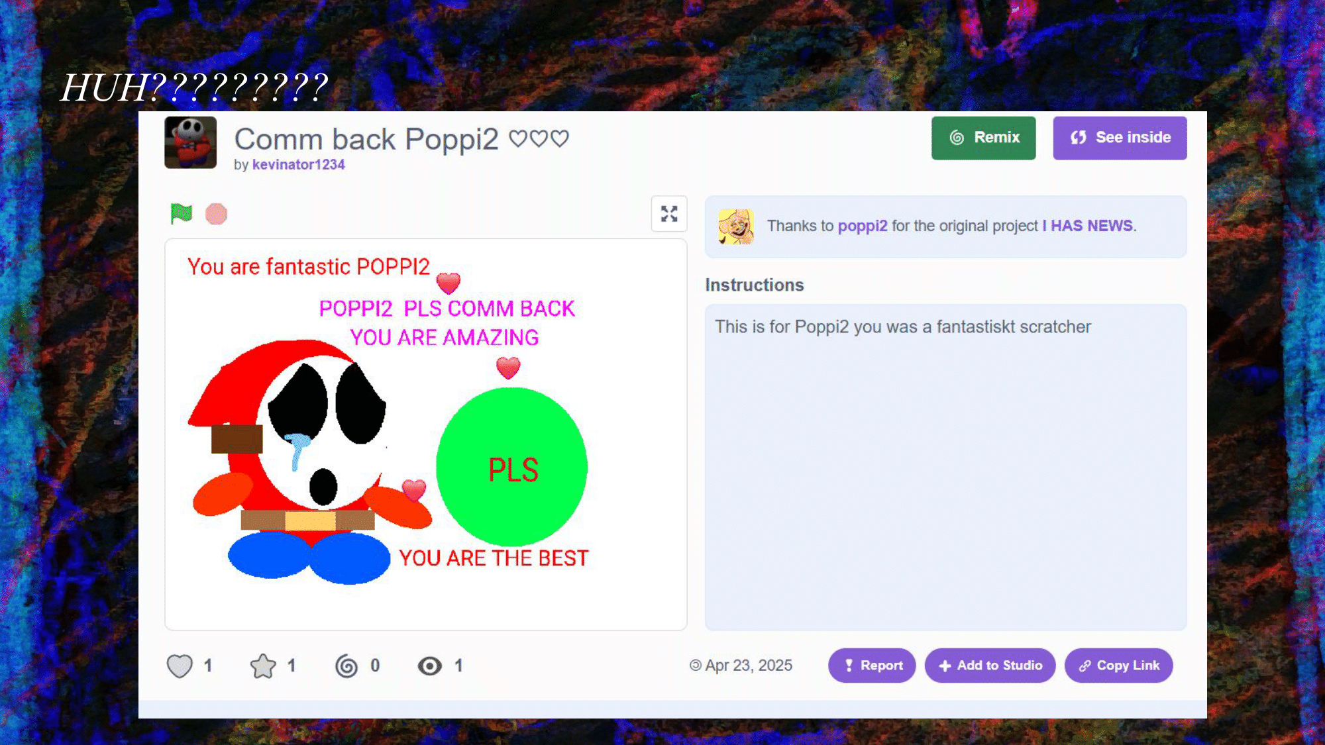Image resolution: width=1325 pixels, height=745 pixels.
Task: Enter fullscreen mode for the stage
Action: pyautogui.click(x=669, y=213)
